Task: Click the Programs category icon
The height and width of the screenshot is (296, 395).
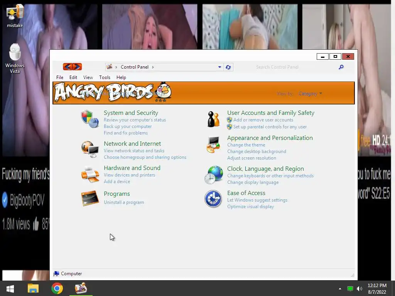Action: [x=90, y=198]
